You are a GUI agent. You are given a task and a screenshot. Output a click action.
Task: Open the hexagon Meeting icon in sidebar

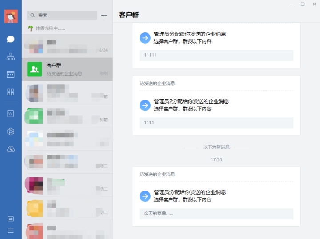click(x=11, y=131)
